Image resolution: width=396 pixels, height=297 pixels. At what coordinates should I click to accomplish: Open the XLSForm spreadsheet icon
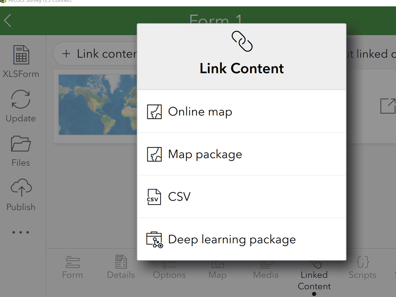[x=21, y=55]
